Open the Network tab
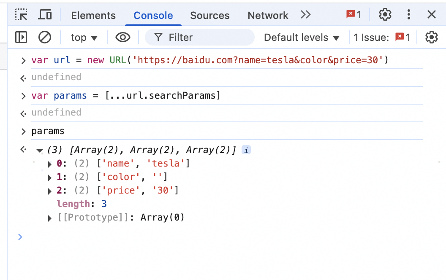This screenshot has width=446, height=280. (268, 15)
